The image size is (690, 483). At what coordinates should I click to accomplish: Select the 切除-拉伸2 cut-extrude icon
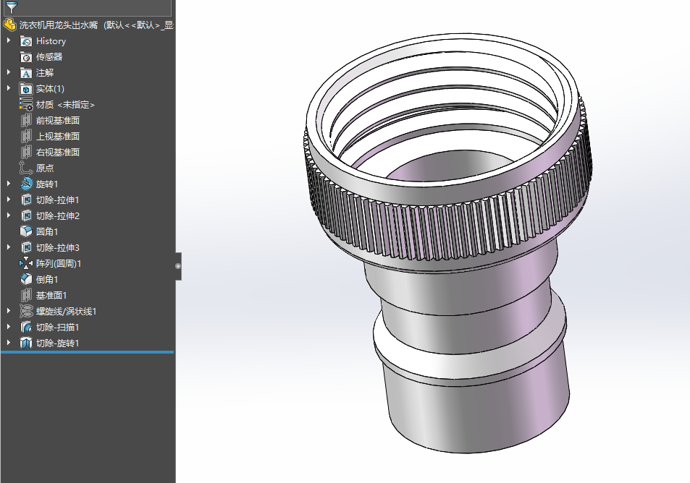tap(26, 215)
